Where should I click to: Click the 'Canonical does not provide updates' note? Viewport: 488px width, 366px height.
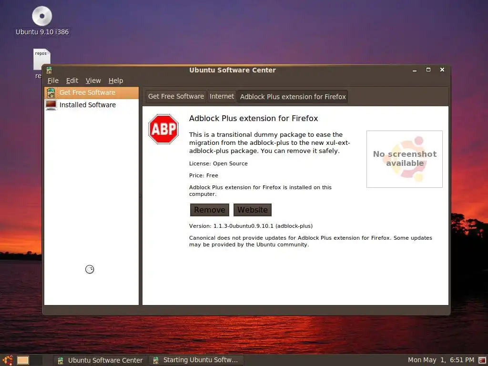310,241
